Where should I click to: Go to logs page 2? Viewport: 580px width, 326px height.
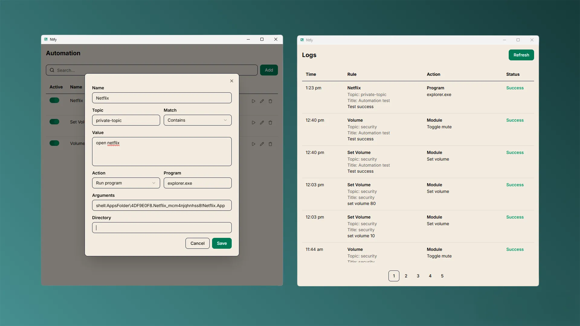click(406, 276)
